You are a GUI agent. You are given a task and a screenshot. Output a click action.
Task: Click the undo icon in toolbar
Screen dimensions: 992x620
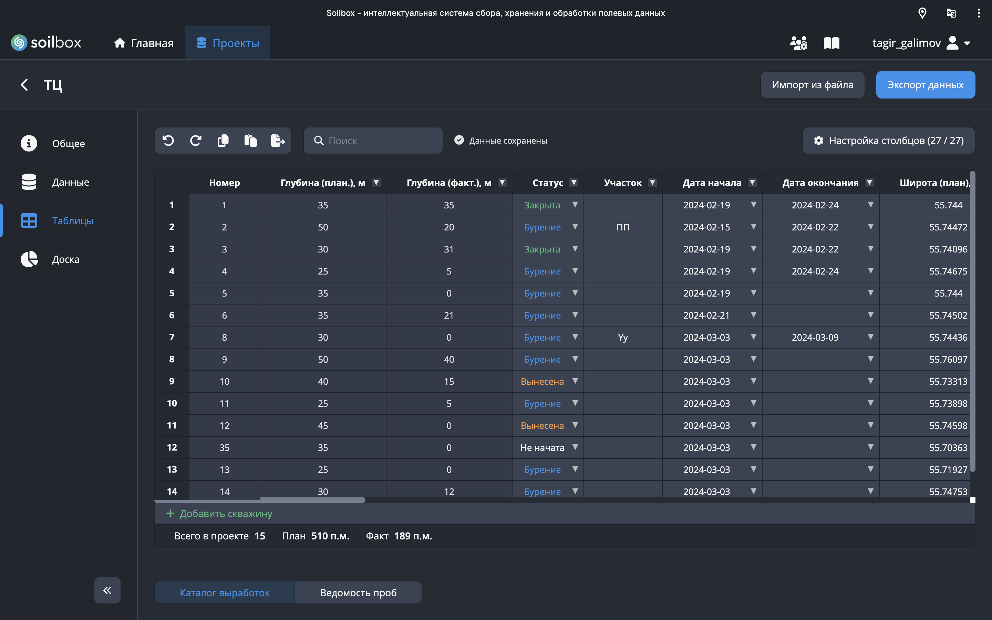tap(168, 141)
